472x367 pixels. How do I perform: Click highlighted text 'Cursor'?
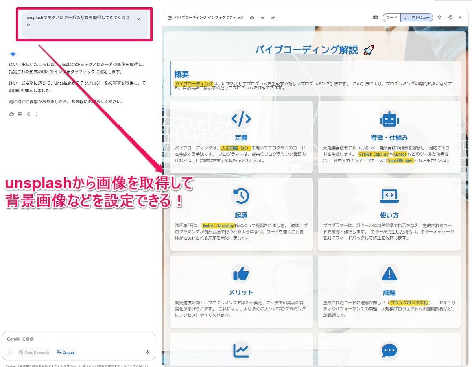point(400,154)
